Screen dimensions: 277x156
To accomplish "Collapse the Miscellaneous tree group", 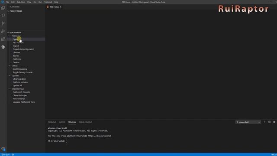I will click(10, 89).
